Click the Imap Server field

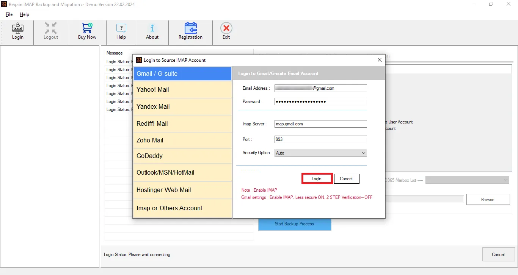click(320, 124)
